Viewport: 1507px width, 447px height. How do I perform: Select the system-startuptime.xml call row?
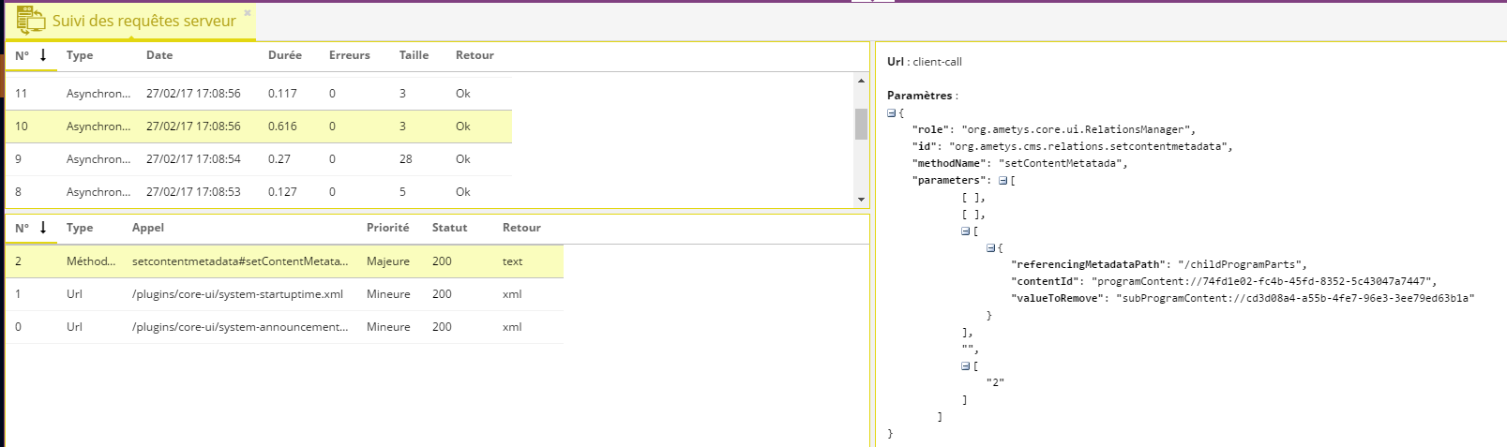click(x=284, y=294)
